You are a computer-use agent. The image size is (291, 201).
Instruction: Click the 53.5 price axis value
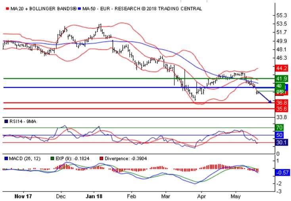pyautogui.click(x=281, y=24)
